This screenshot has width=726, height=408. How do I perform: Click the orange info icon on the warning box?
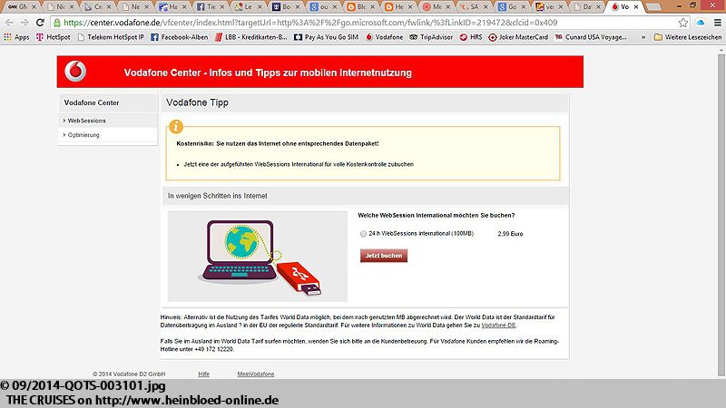coord(175,126)
